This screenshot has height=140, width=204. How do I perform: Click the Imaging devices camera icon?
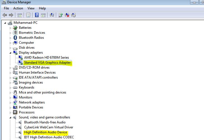coord(15,82)
